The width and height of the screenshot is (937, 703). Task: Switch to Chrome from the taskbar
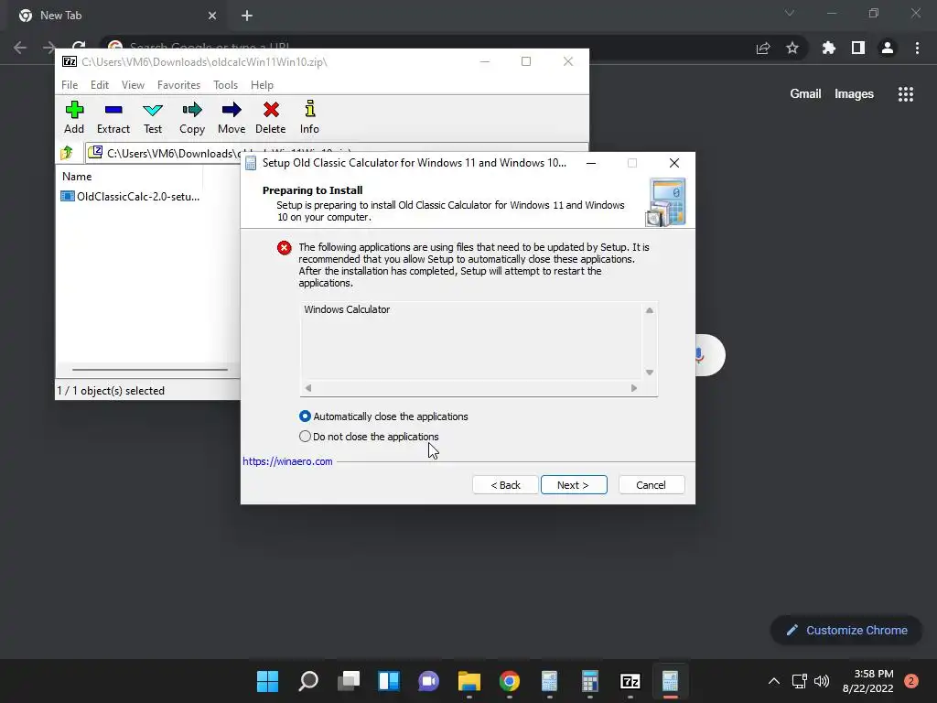point(509,681)
